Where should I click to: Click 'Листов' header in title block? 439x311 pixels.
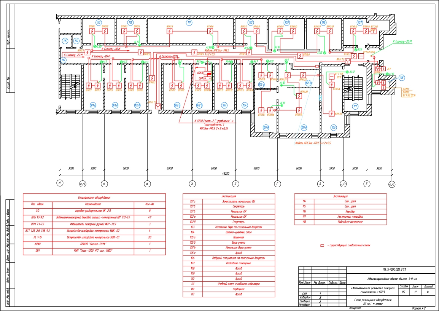(x=428, y=287)
